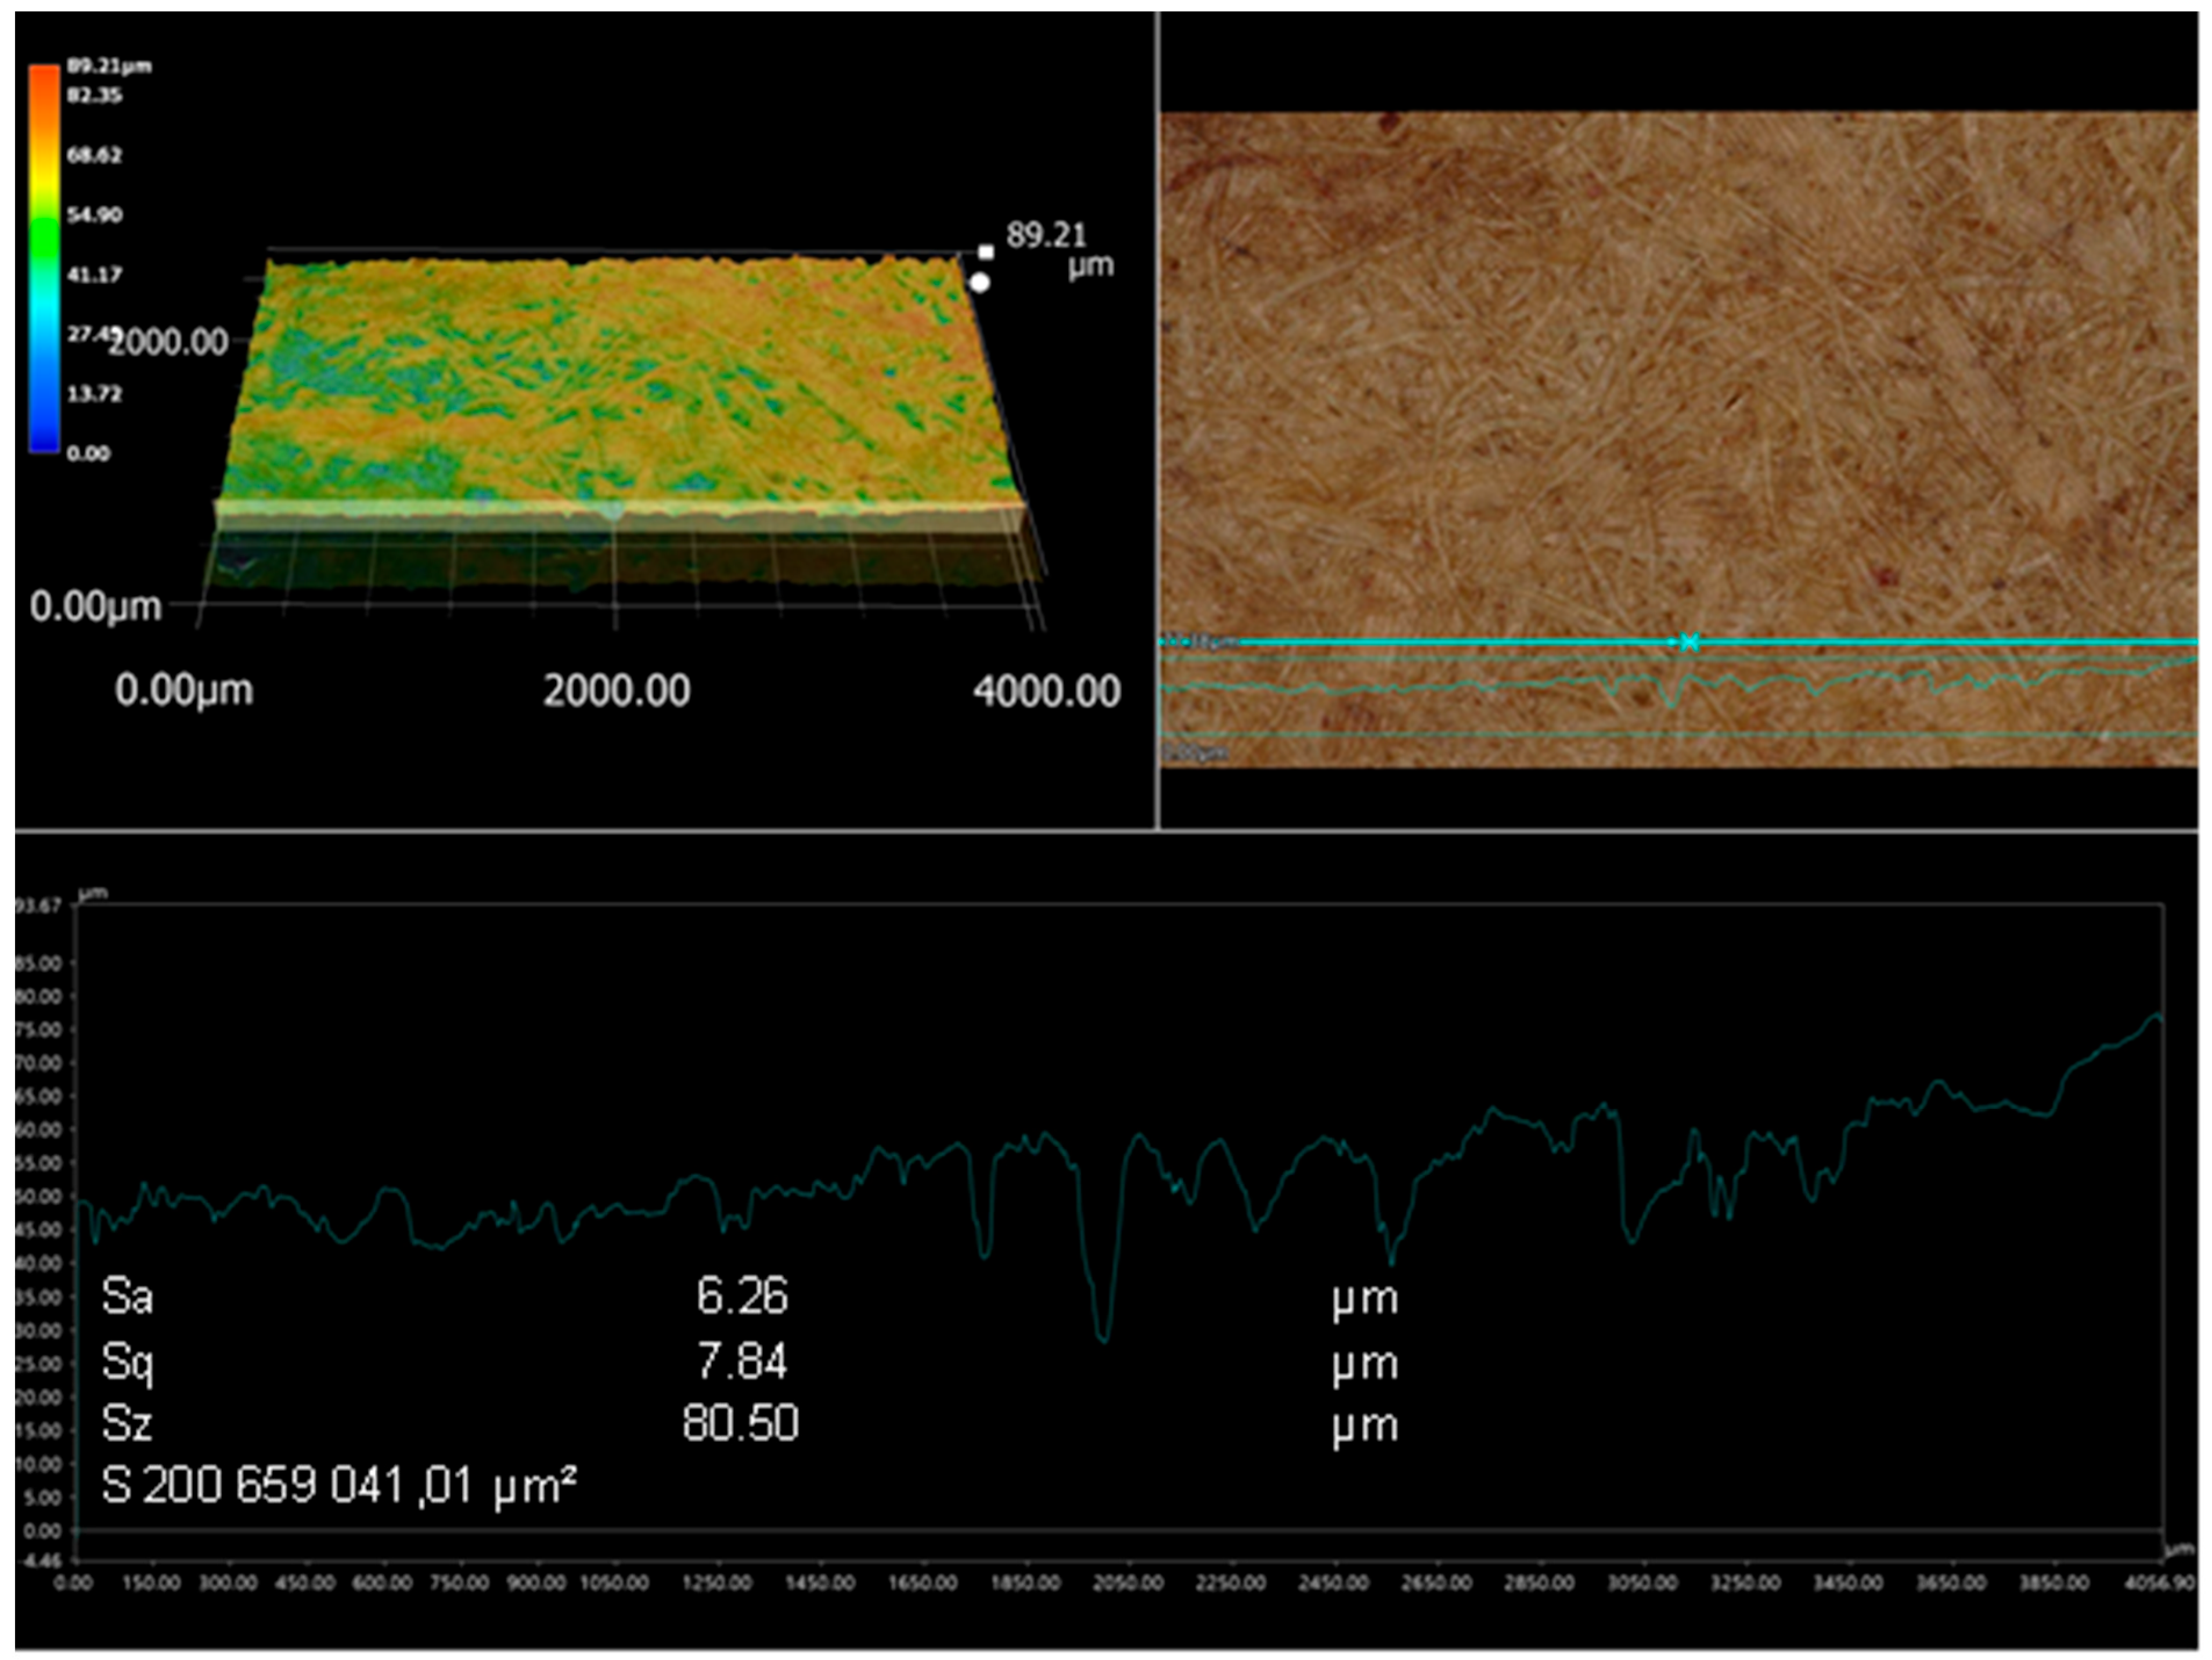Click the 0.00µm height label of 3D view
Image resolution: width=2212 pixels, height=1660 pixels.
[x=95, y=606]
